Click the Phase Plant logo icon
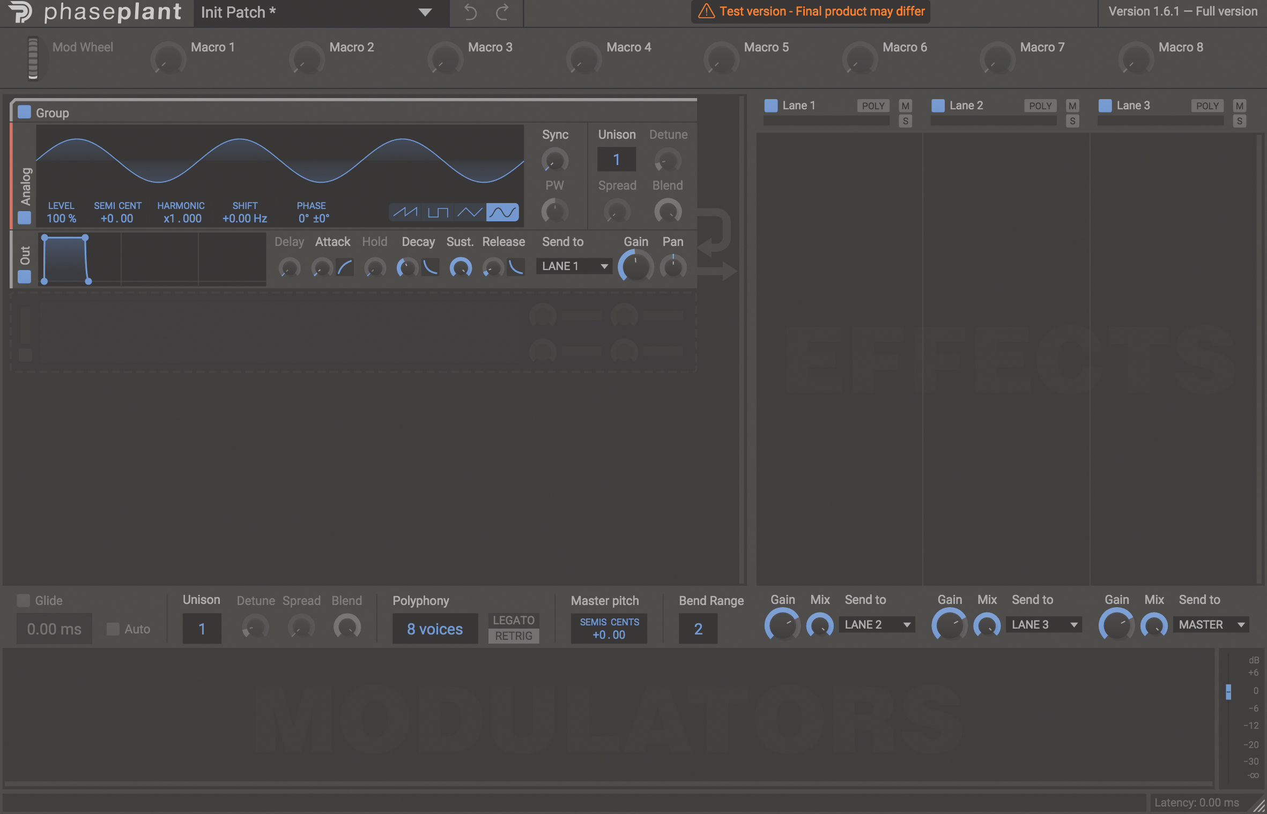 point(21,12)
